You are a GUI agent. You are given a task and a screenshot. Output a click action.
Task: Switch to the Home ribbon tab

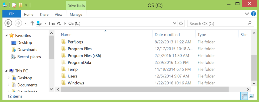click(28, 15)
